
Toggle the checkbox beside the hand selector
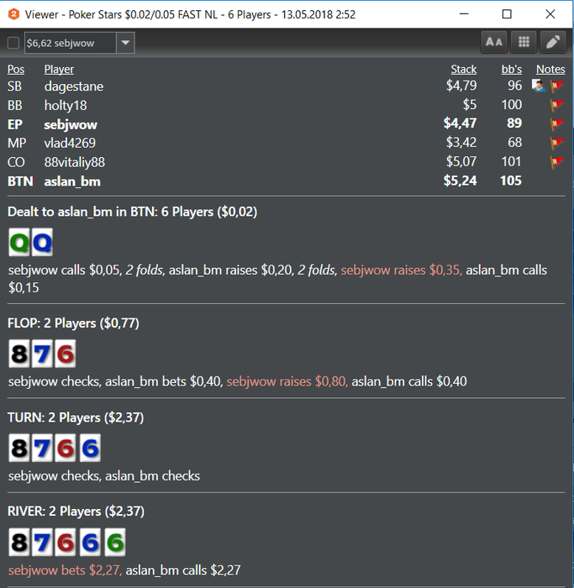pos(13,43)
